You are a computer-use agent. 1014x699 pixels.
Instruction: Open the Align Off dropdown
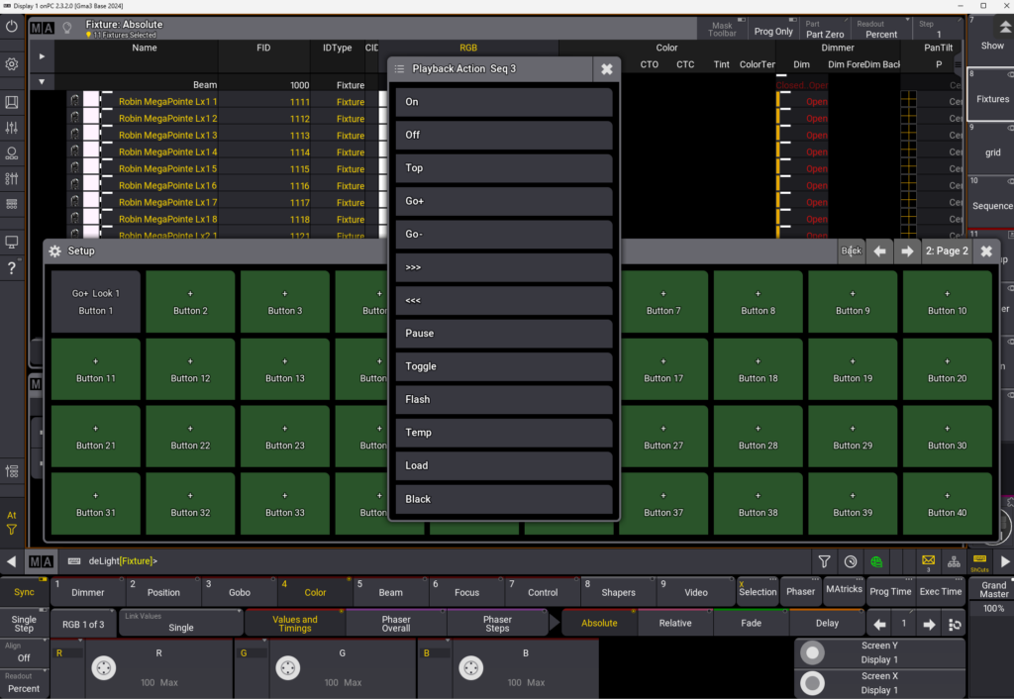pos(24,652)
